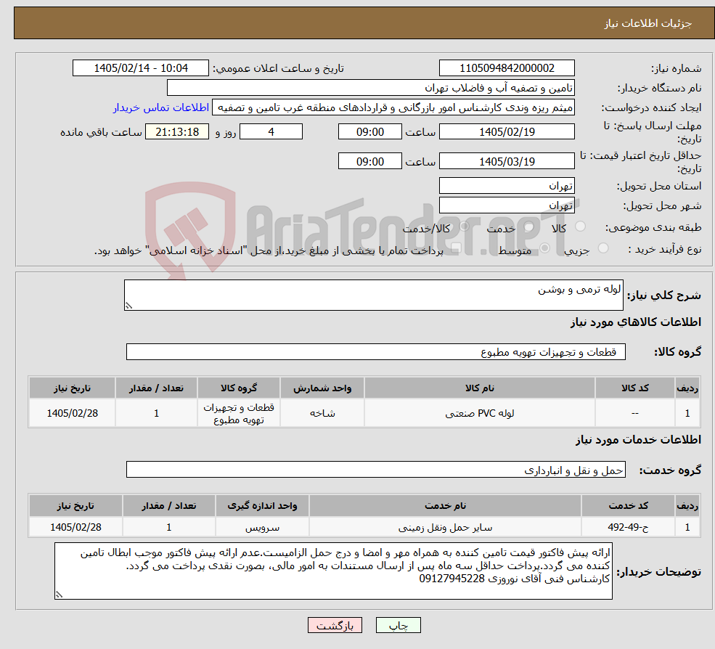Click the بازگشت back button
This screenshot has width=715, height=649.
point(335,625)
